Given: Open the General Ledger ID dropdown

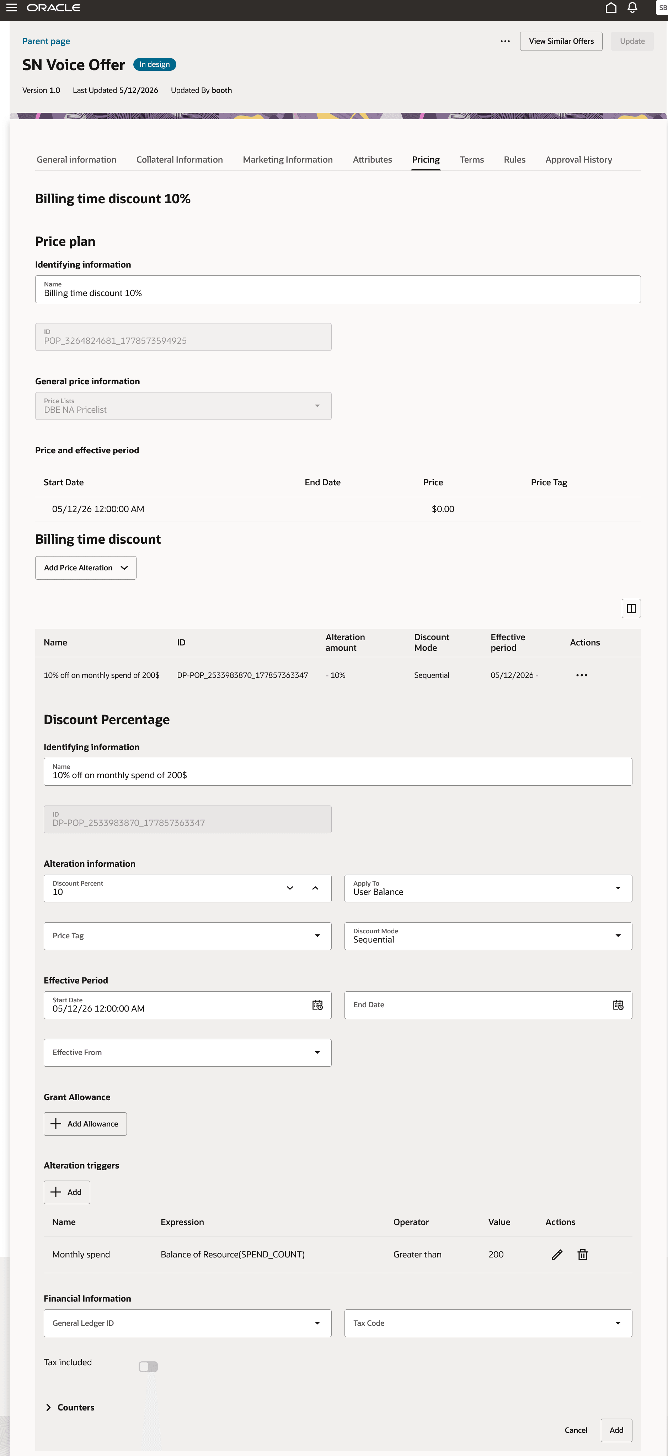Looking at the screenshot, I should (x=187, y=1323).
